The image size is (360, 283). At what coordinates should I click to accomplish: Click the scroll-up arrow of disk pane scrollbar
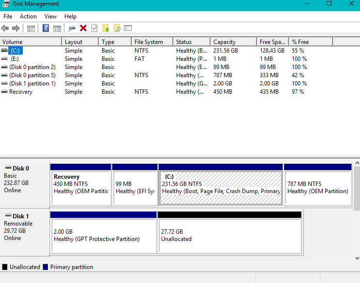357,163
